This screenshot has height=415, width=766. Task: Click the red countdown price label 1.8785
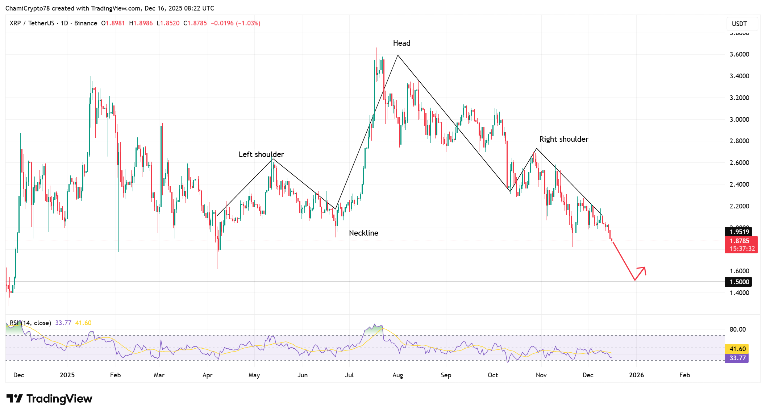(x=741, y=241)
